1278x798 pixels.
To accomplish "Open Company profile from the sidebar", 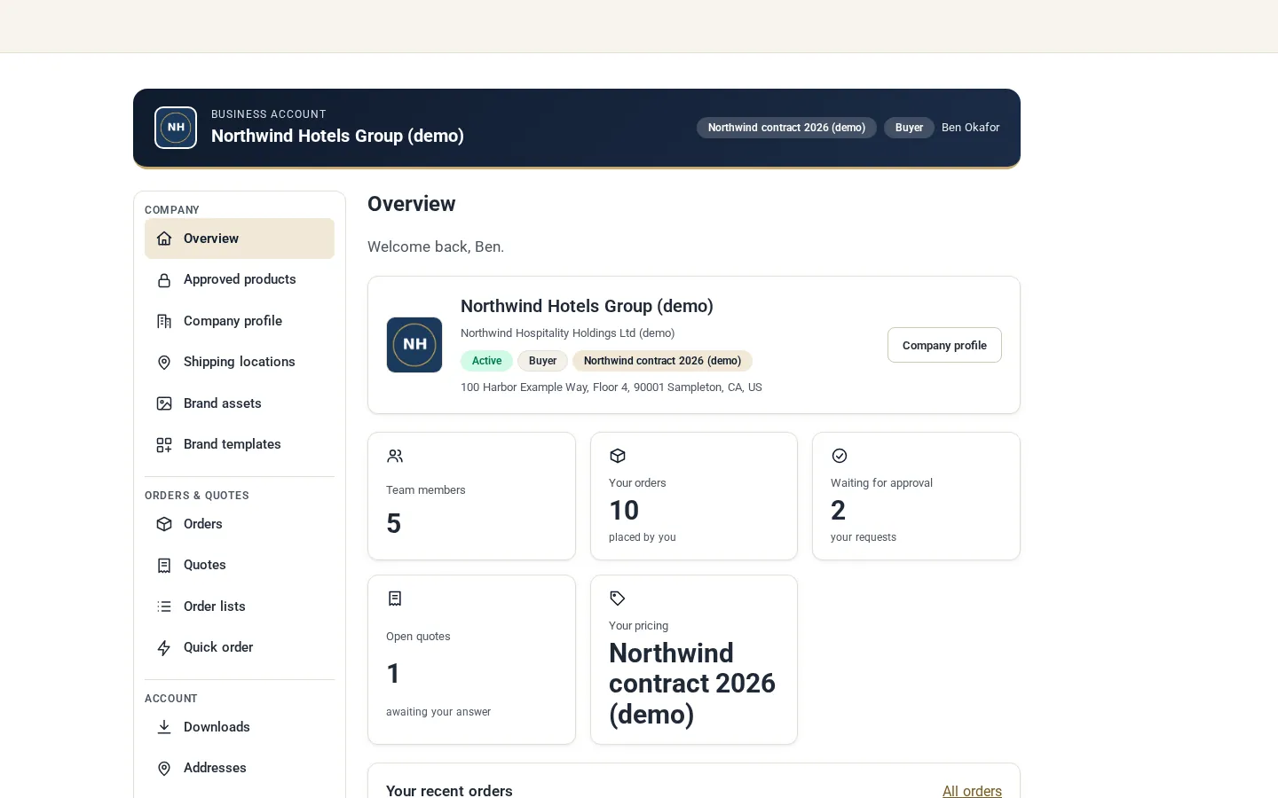I will (240, 321).
